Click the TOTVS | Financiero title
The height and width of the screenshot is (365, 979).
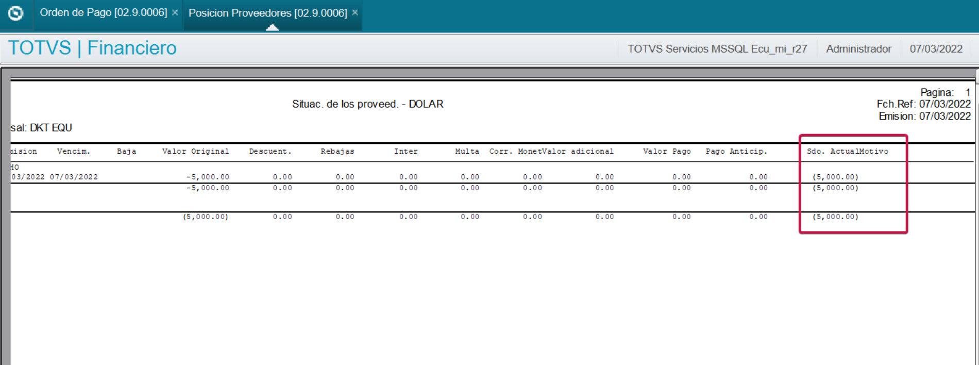[92, 48]
